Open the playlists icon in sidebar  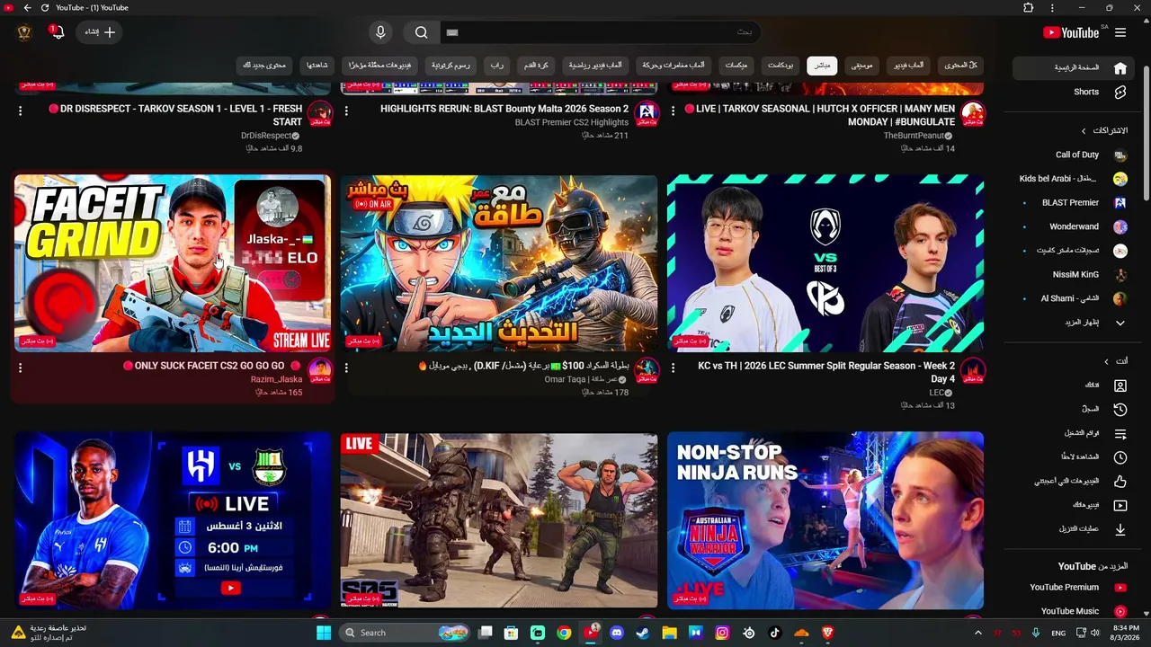point(1120,433)
